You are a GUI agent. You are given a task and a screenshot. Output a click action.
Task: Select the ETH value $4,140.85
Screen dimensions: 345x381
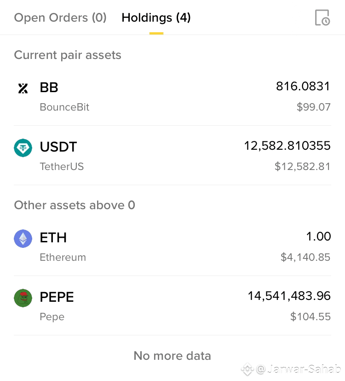click(305, 257)
